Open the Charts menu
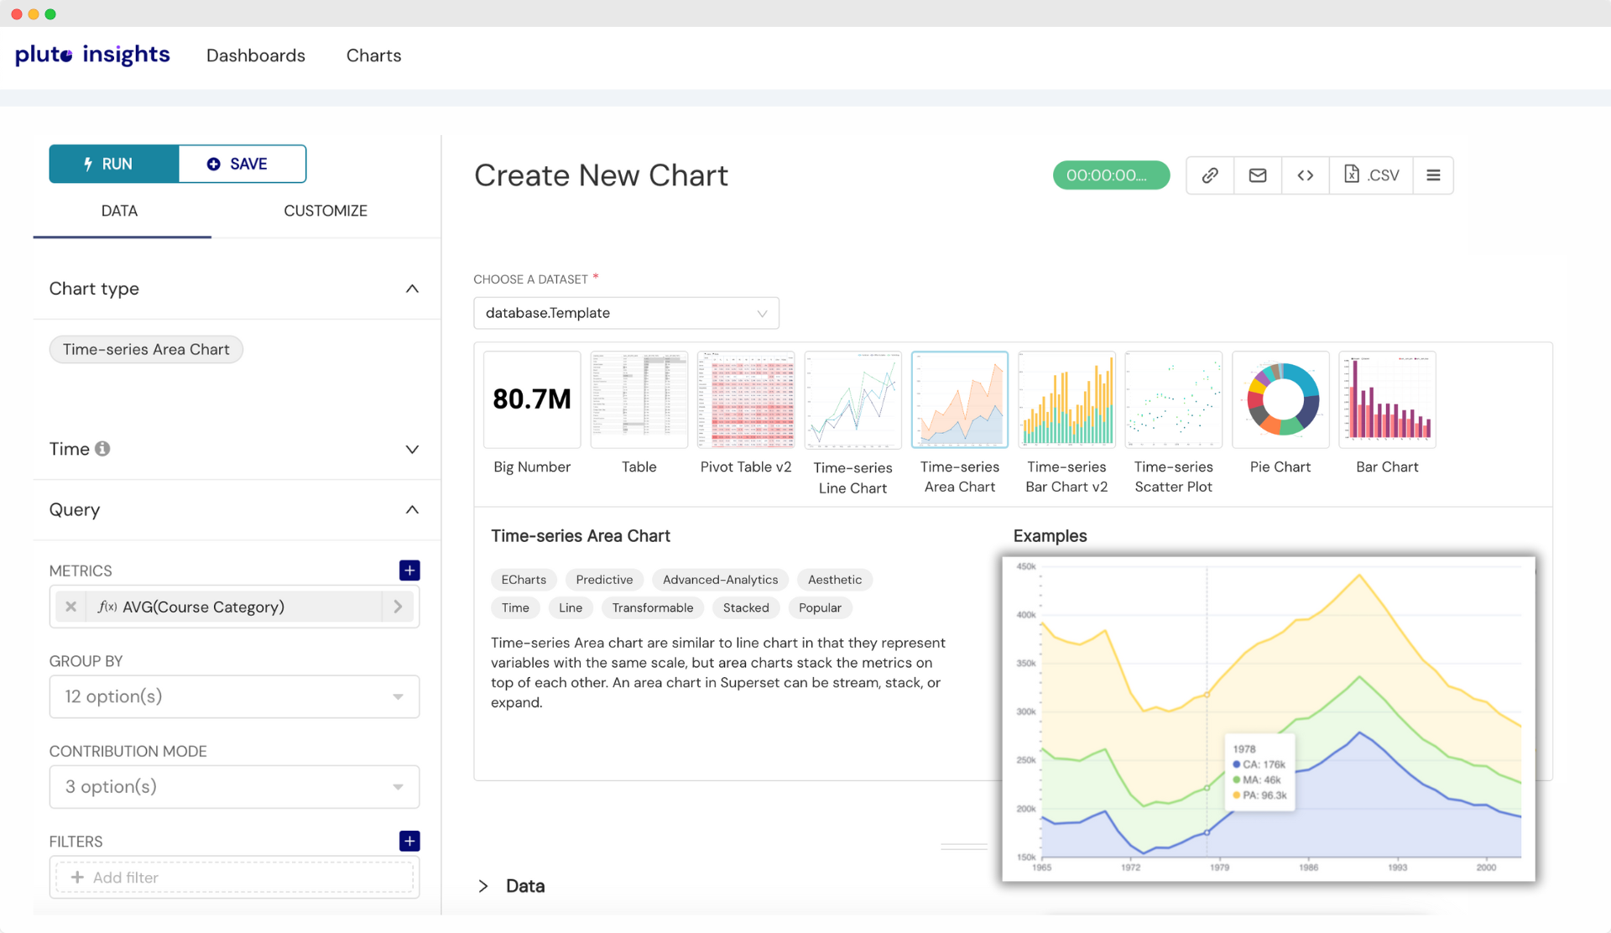The image size is (1611, 933). 374,55
